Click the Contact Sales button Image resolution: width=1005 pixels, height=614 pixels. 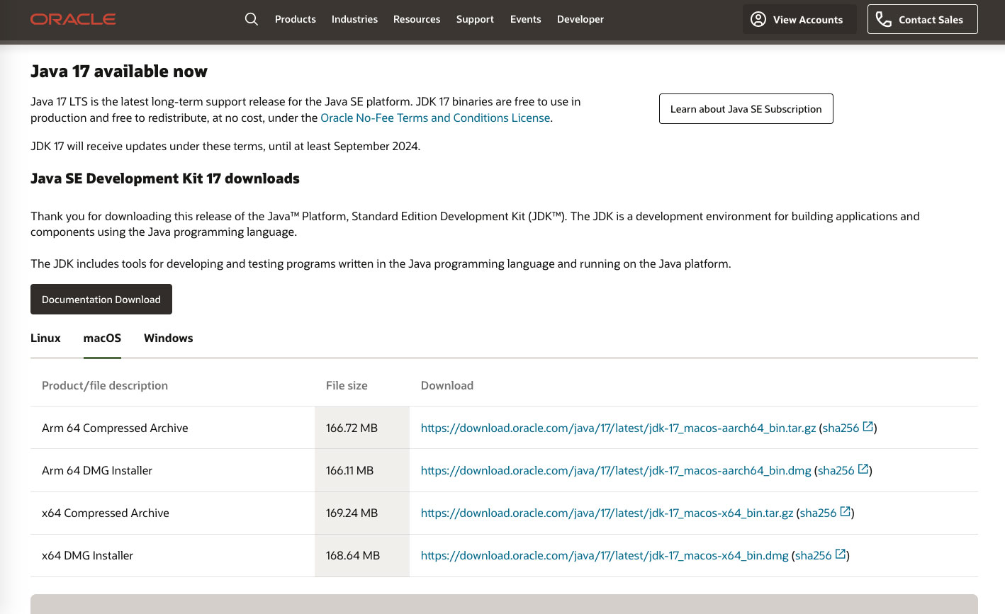(923, 19)
